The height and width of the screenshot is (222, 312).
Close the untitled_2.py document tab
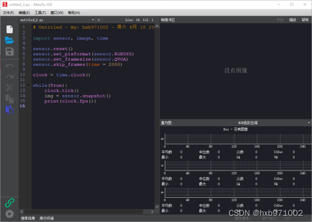pos(99,20)
